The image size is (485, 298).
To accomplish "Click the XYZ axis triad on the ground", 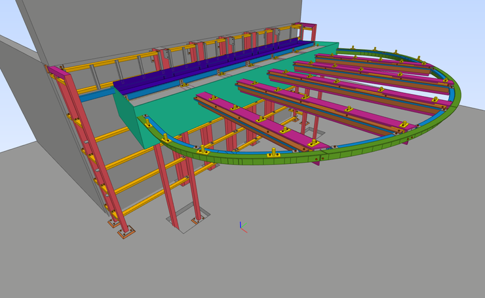I will tap(241, 227).
